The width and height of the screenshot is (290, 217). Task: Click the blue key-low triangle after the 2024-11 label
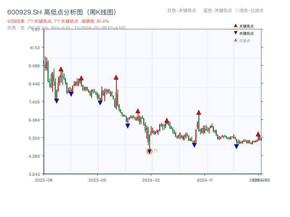point(236,146)
